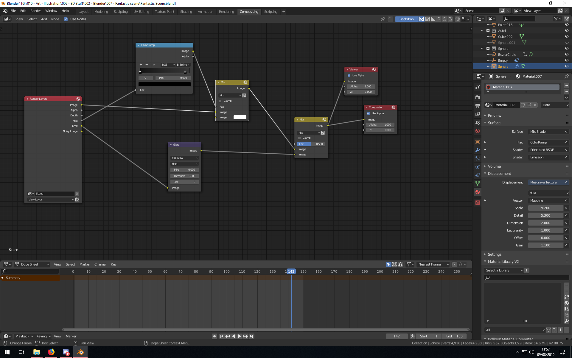Pin the node editor with pin icon
Image resolution: width=572 pixels, height=358 pixels.
click(383, 19)
